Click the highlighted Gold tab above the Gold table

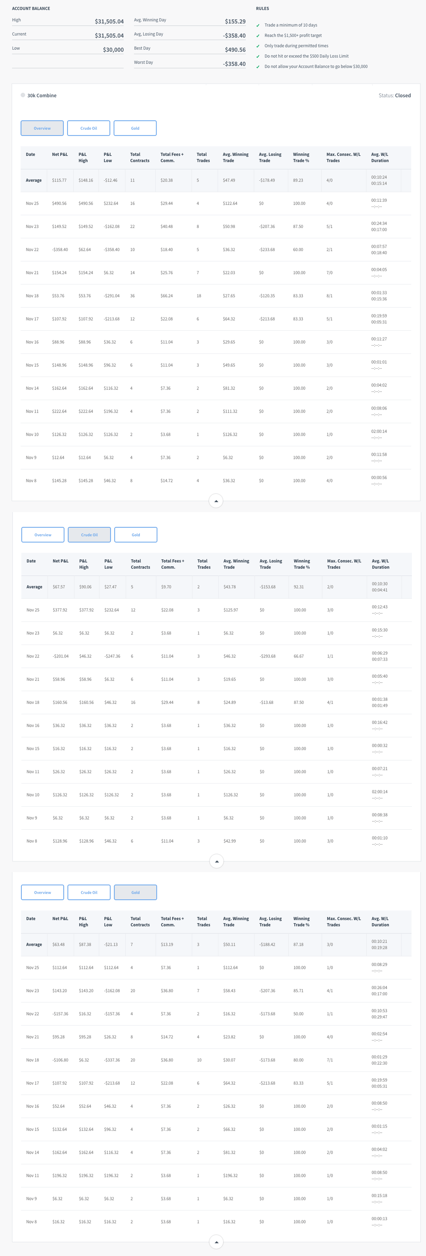point(135,892)
